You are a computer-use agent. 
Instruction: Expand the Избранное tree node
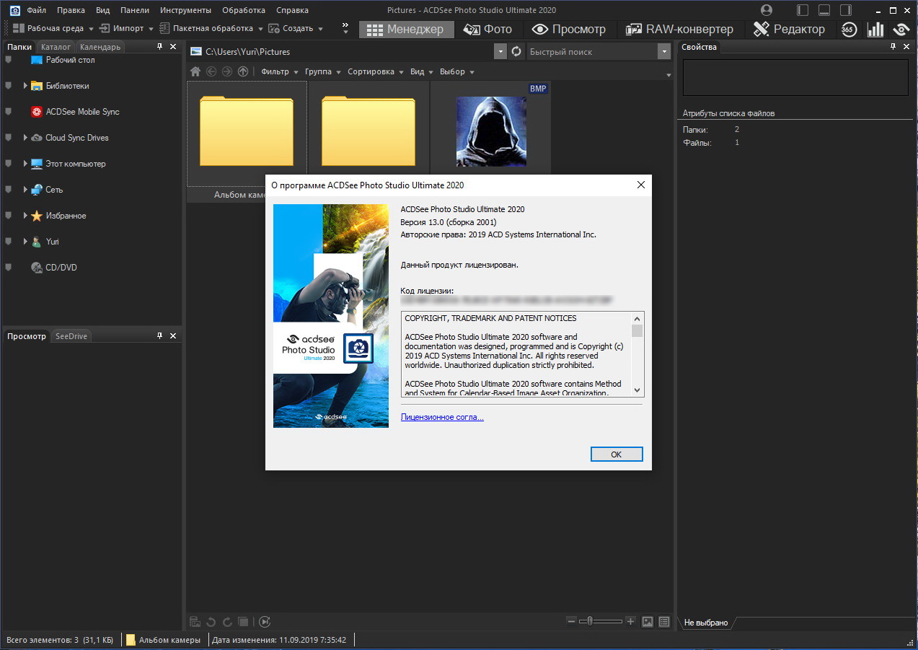click(25, 216)
